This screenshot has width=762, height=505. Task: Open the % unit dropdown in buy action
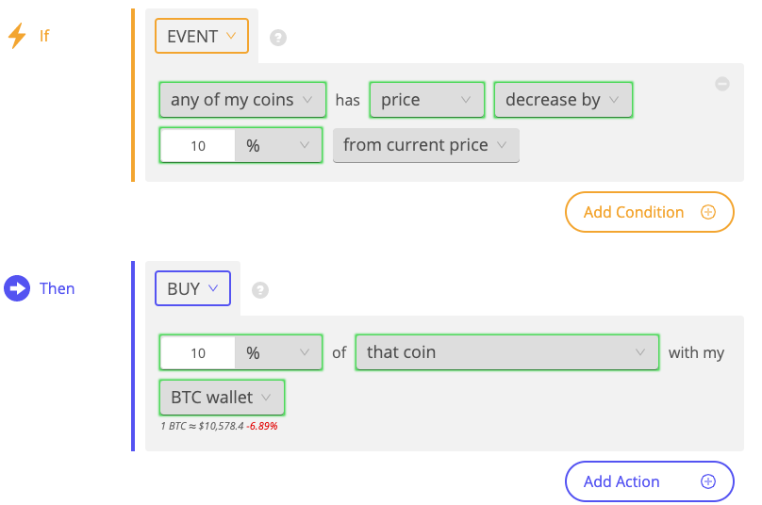278,352
